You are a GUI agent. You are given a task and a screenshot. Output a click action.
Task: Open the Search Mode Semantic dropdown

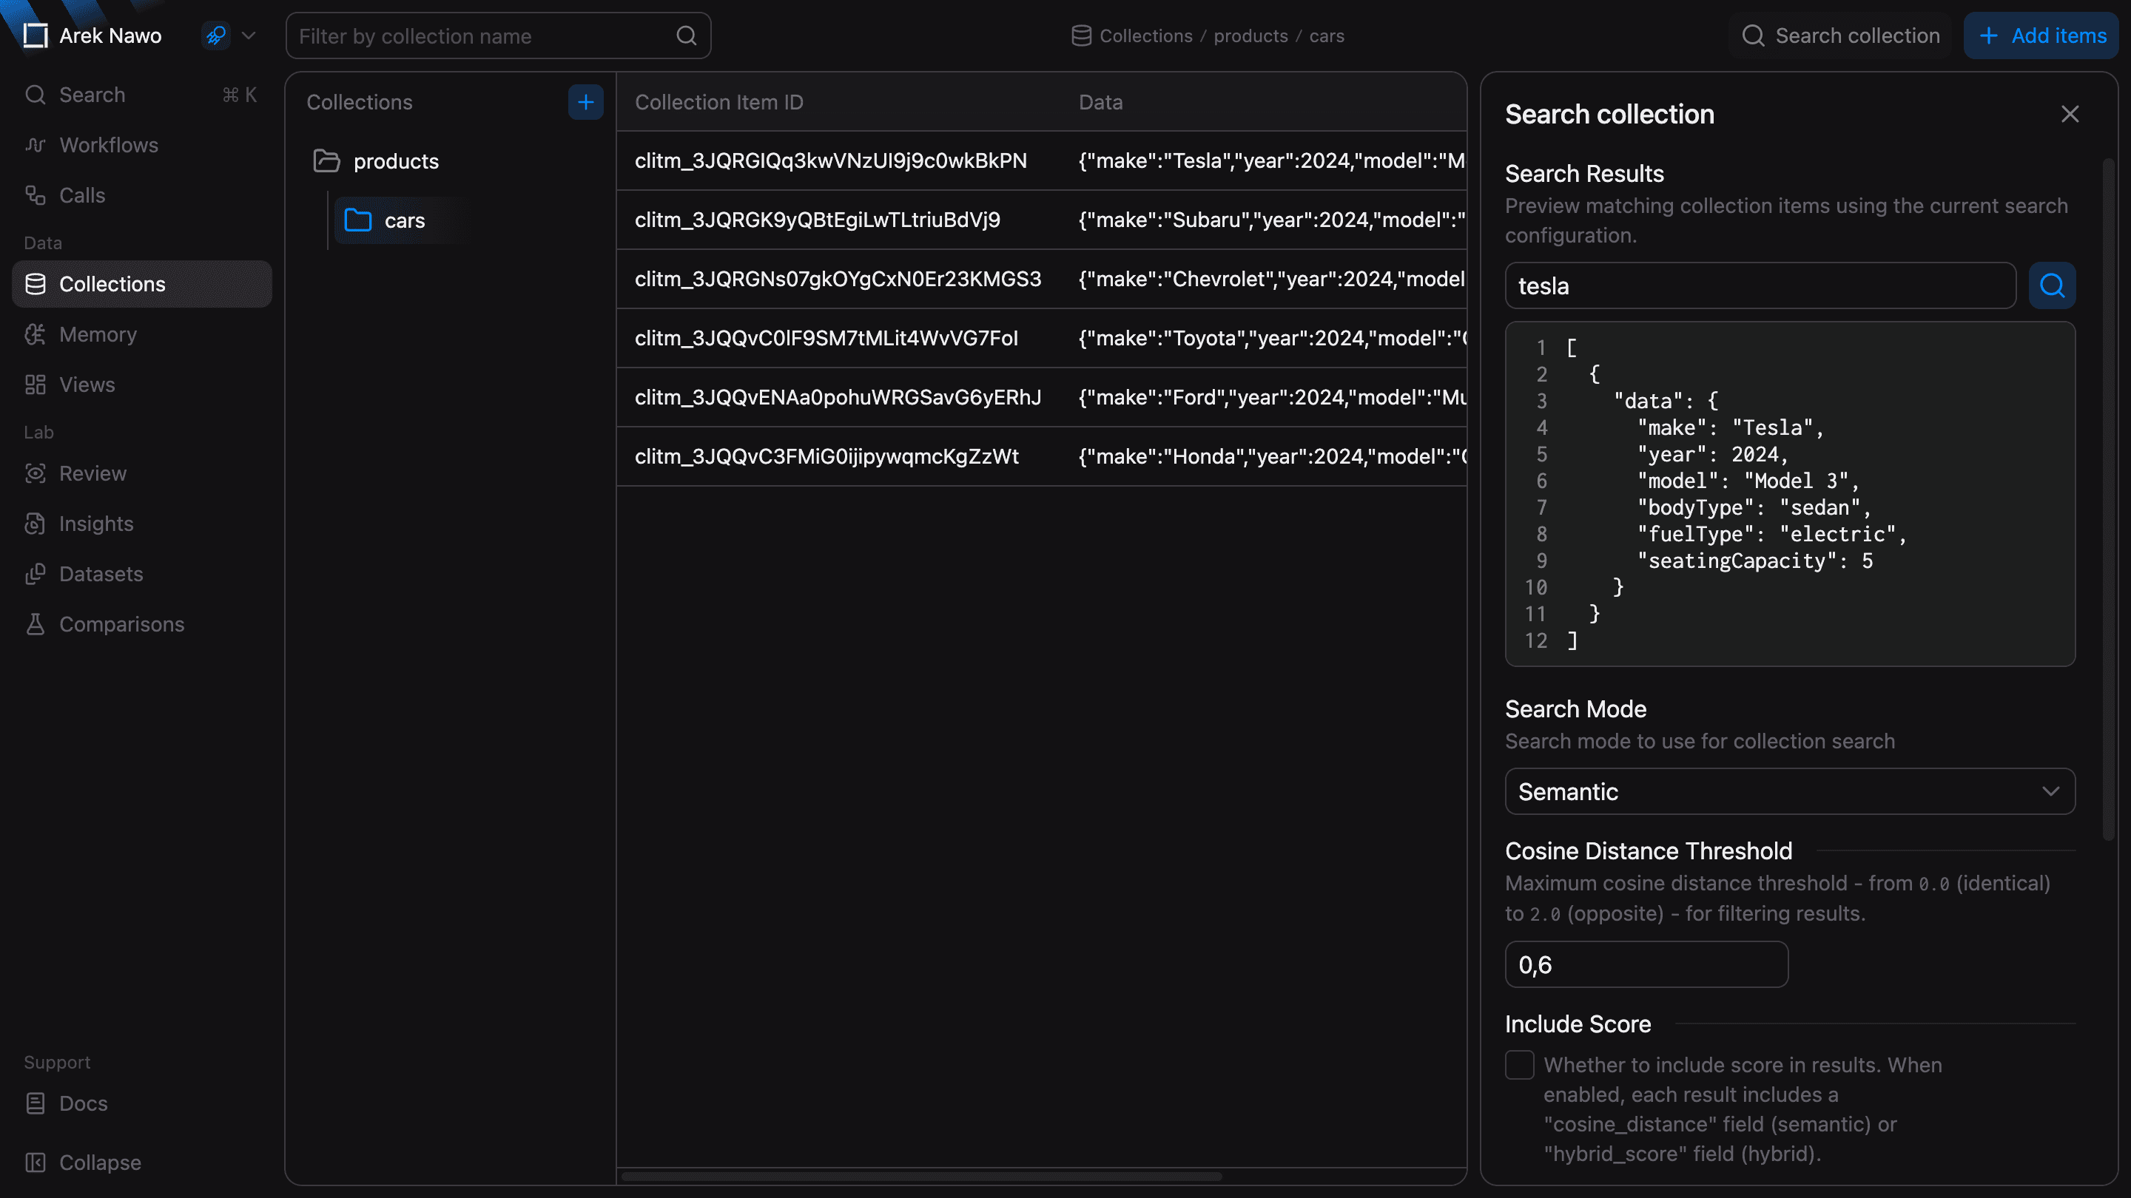point(1790,791)
